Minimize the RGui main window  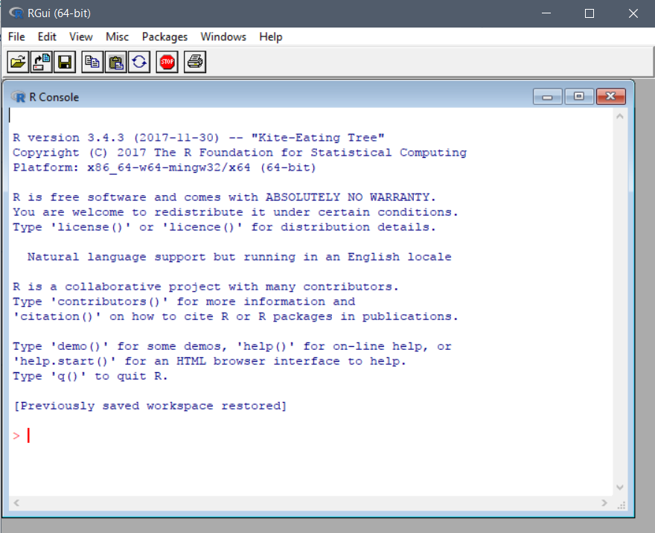pos(546,13)
